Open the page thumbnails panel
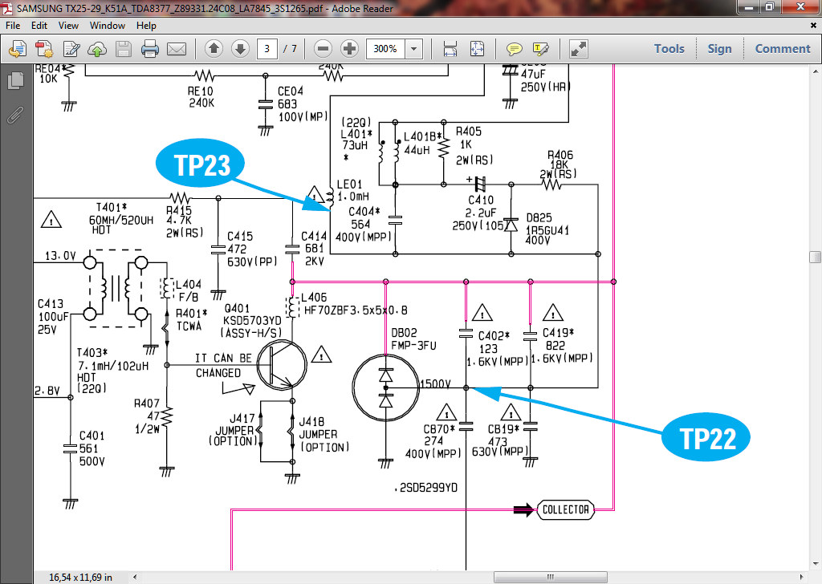Viewport: 822px width, 584px height. (14, 81)
